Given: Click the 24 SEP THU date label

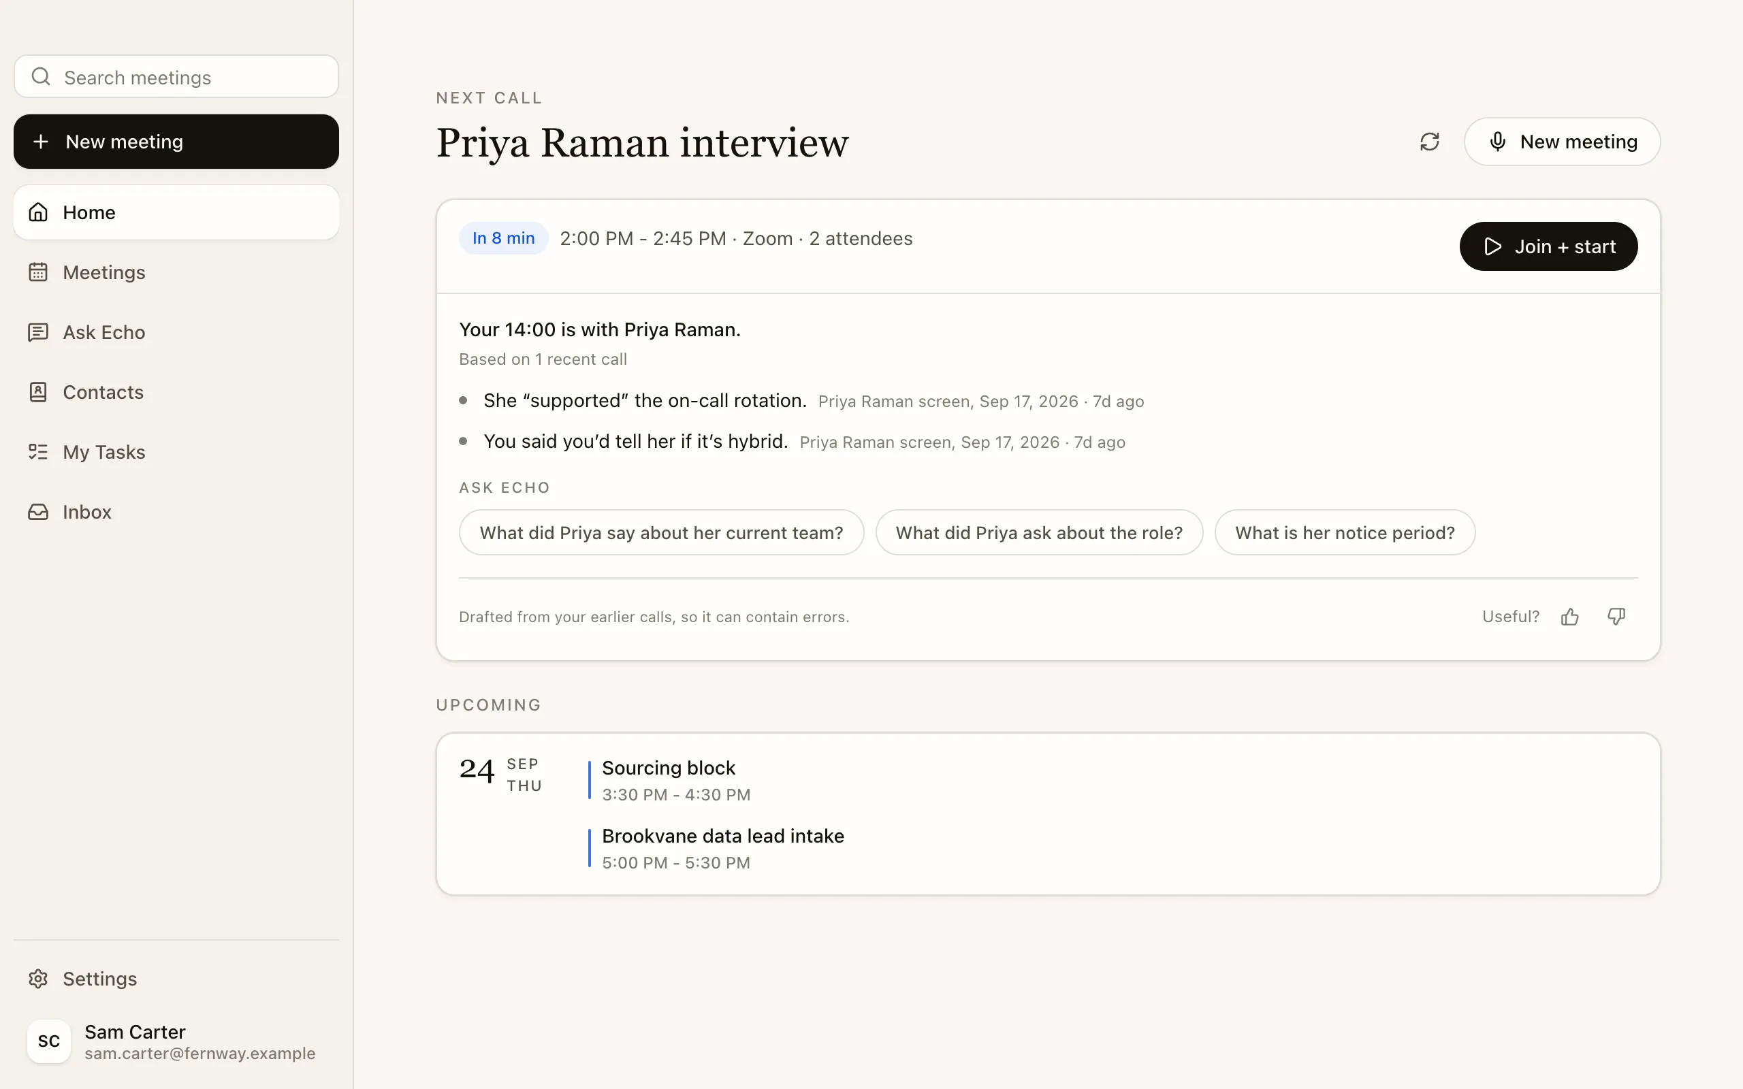Looking at the screenshot, I should (500, 775).
